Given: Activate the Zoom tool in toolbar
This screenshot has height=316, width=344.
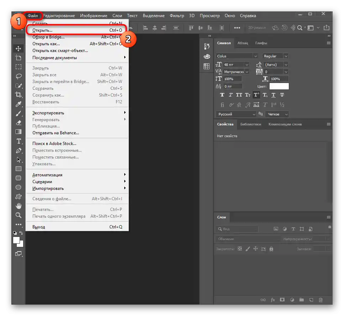Looking at the screenshot, I should pos(19,215).
